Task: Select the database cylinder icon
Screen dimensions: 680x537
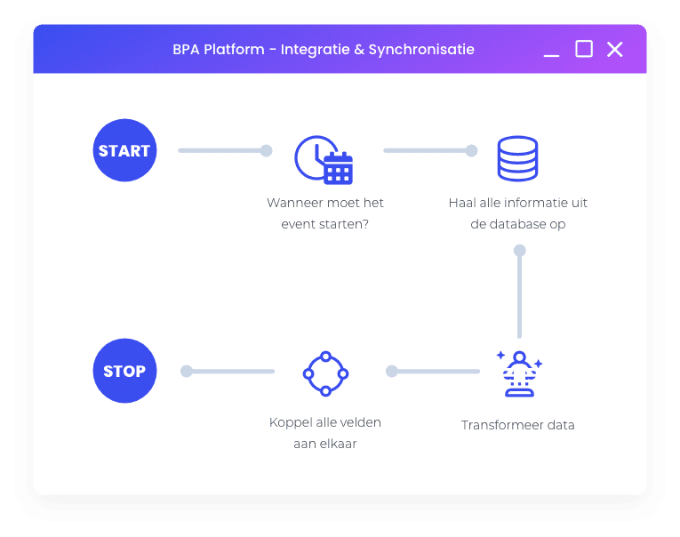Action: coord(517,158)
